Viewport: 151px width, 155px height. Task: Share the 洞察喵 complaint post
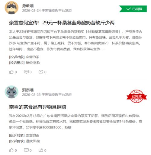click(x=42, y=150)
